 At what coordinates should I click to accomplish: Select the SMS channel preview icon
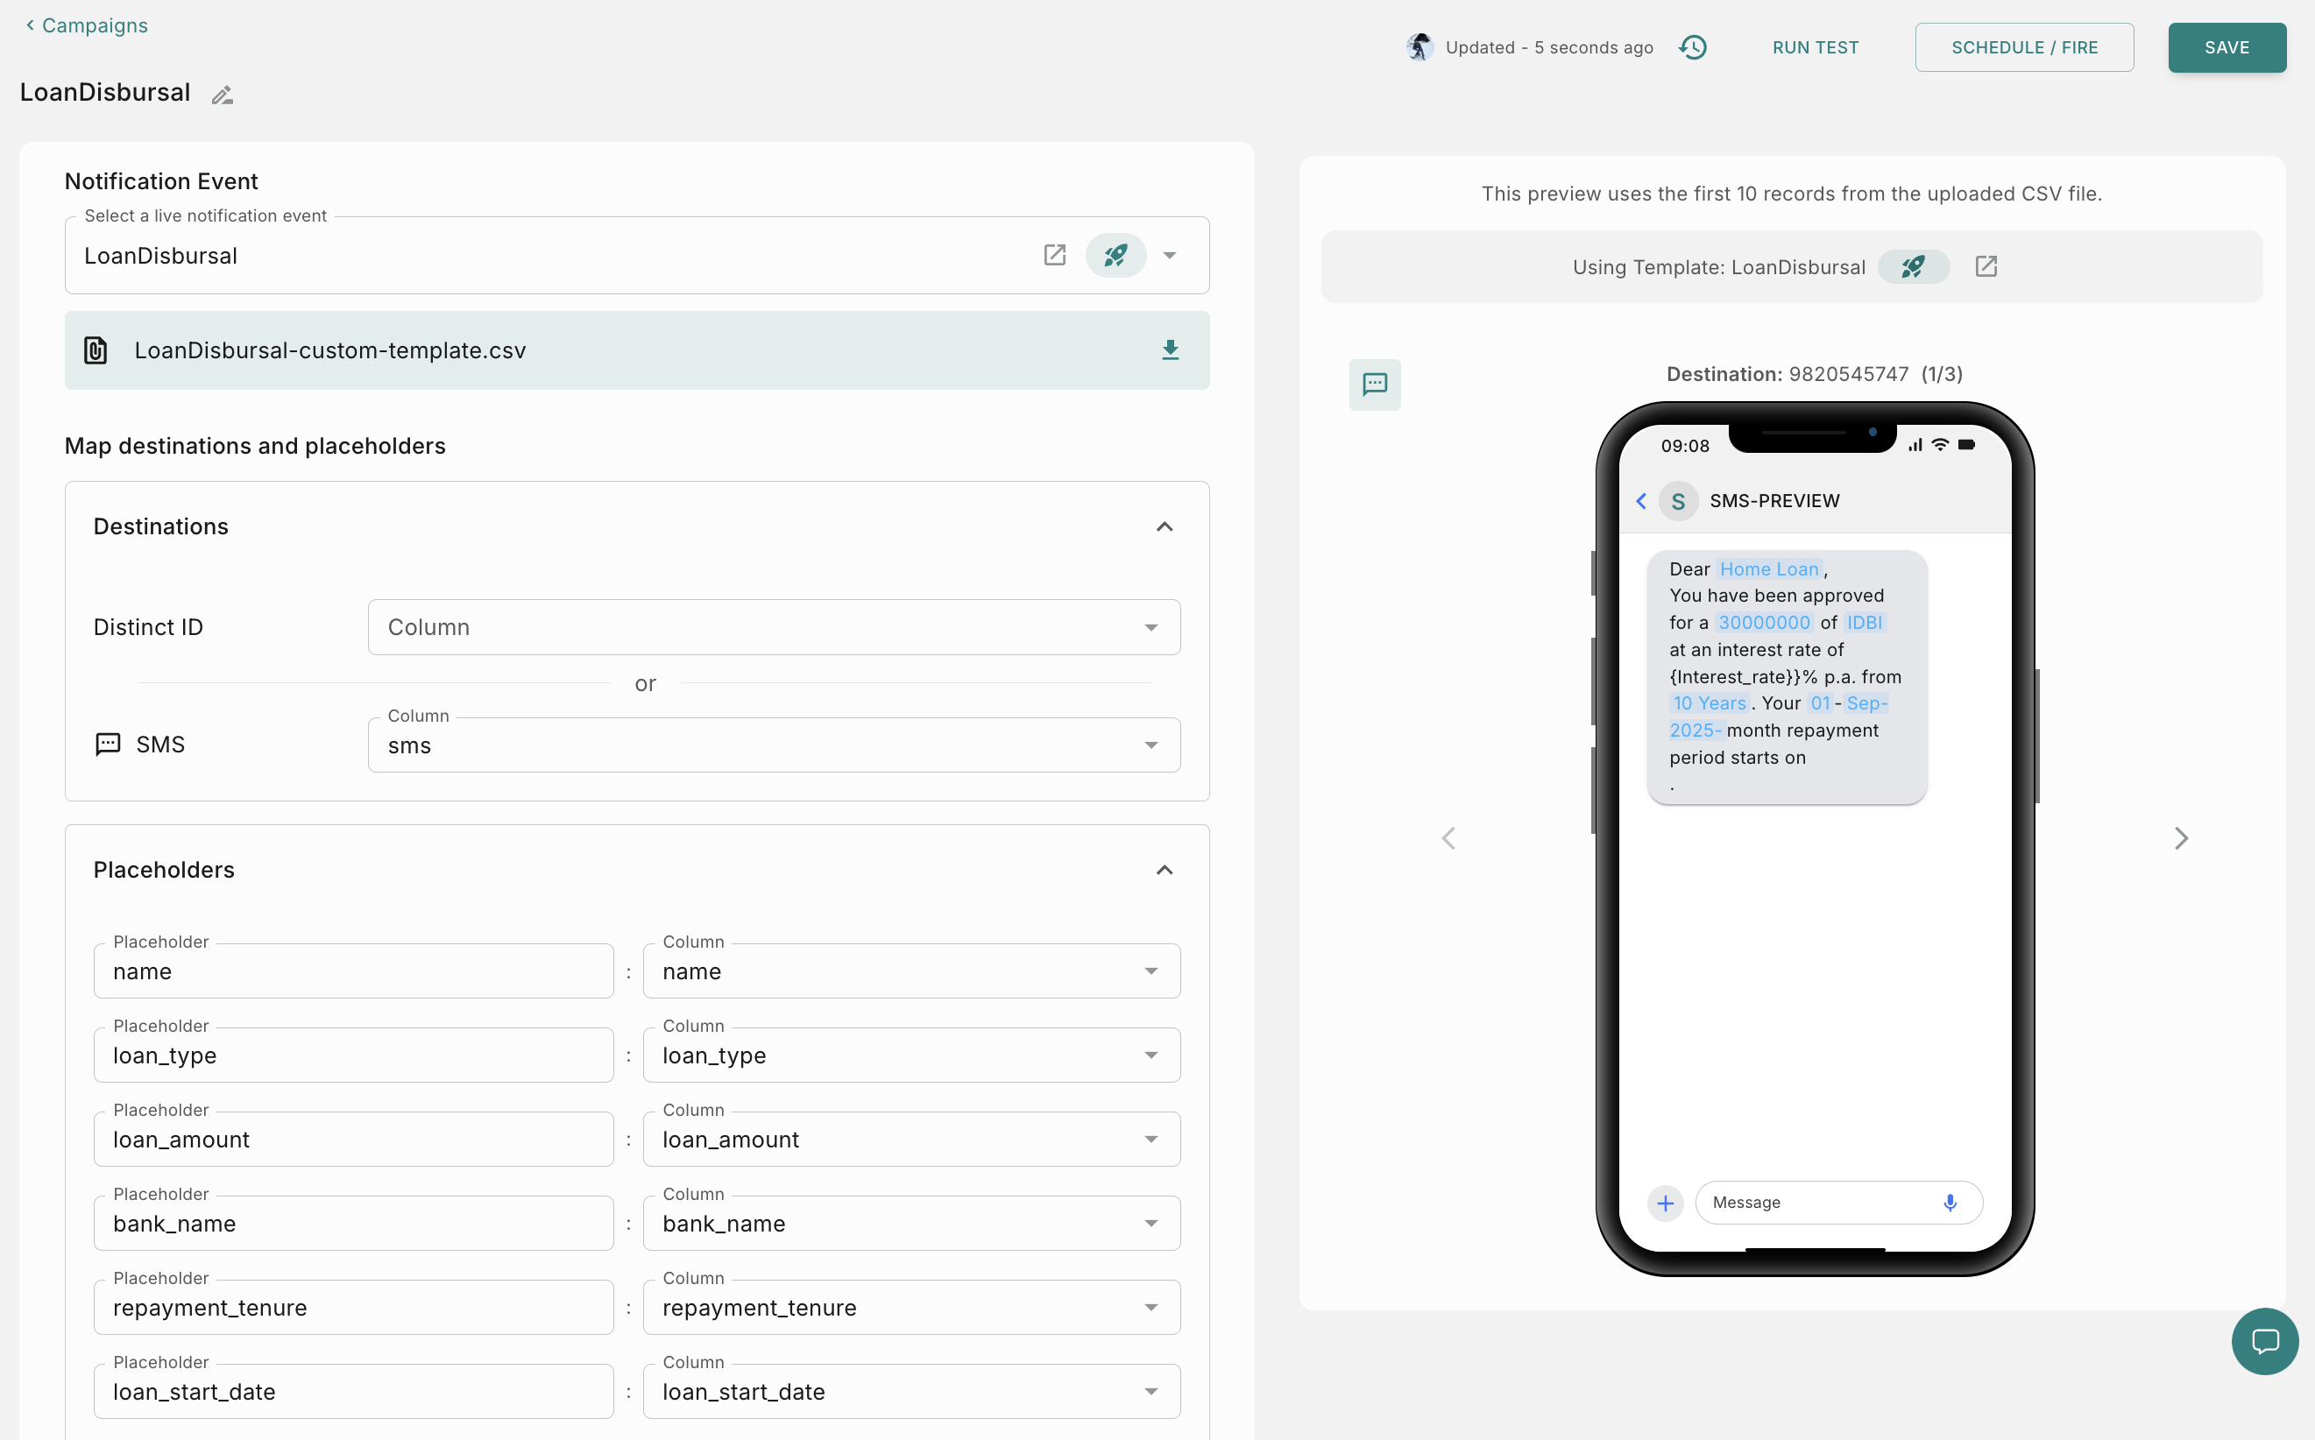1374,385
